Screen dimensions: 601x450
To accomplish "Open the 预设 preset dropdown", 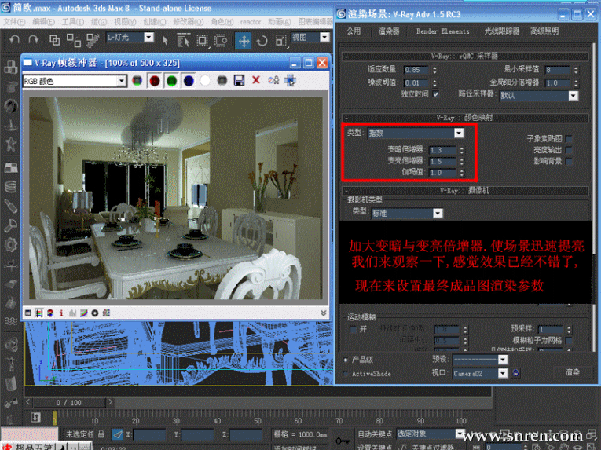I will tap(503, 360).
